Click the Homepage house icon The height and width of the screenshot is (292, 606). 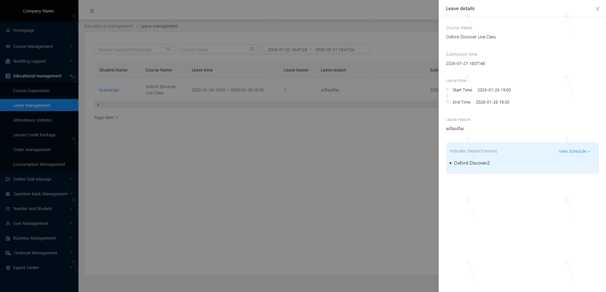click(8, 30)
